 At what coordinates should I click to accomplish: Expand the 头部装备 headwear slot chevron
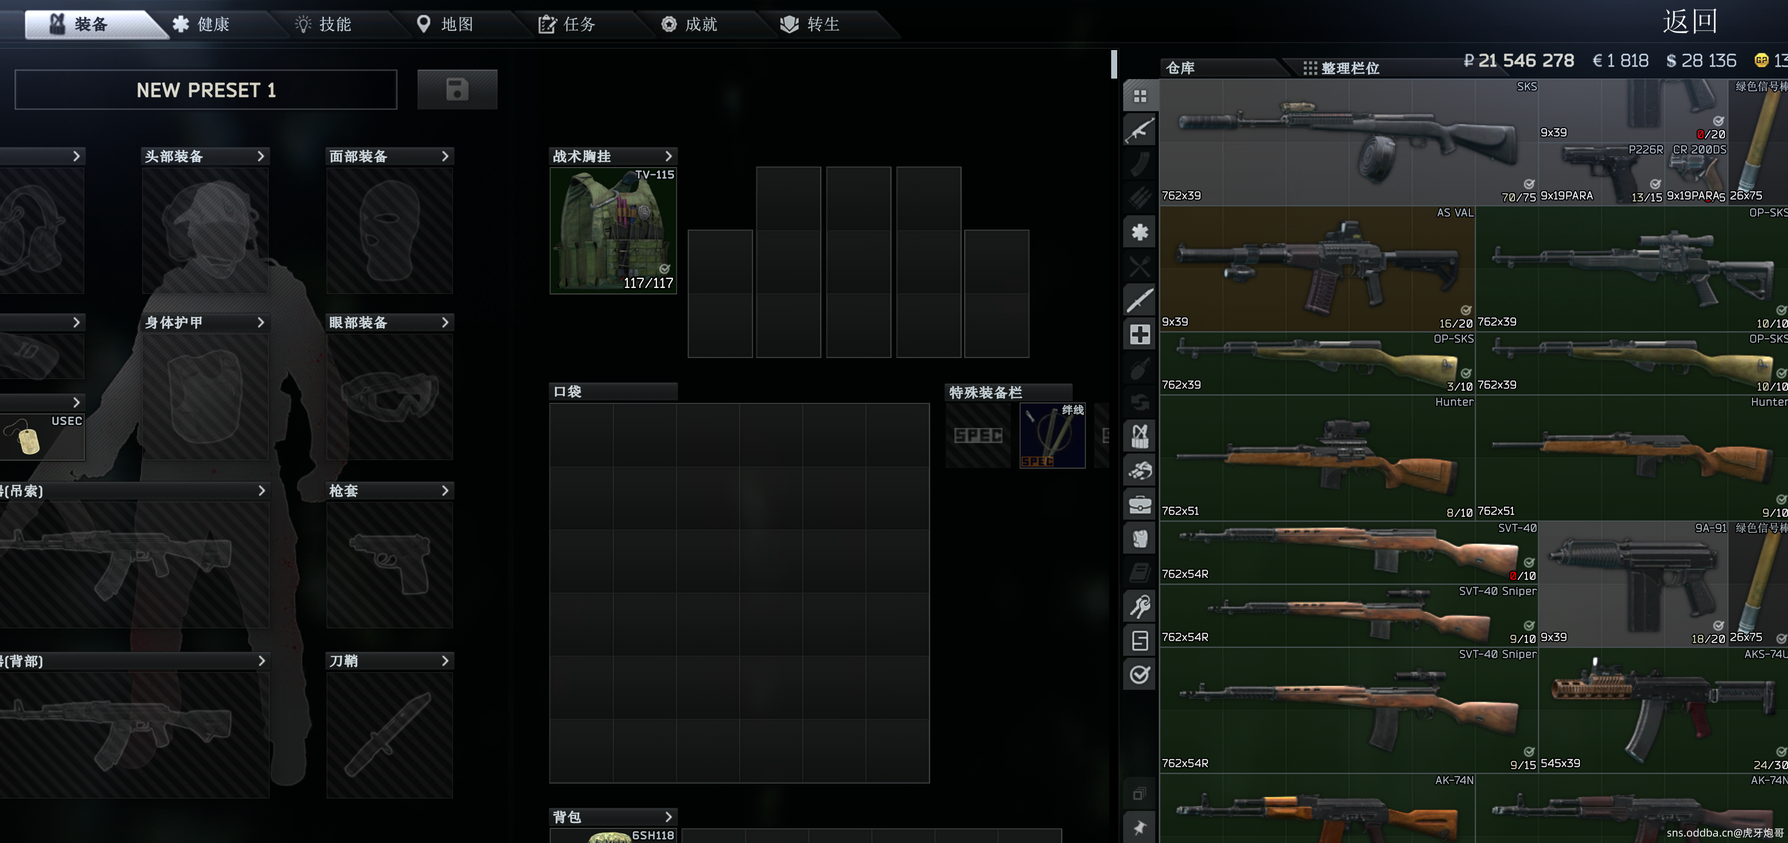coord(261,156)
